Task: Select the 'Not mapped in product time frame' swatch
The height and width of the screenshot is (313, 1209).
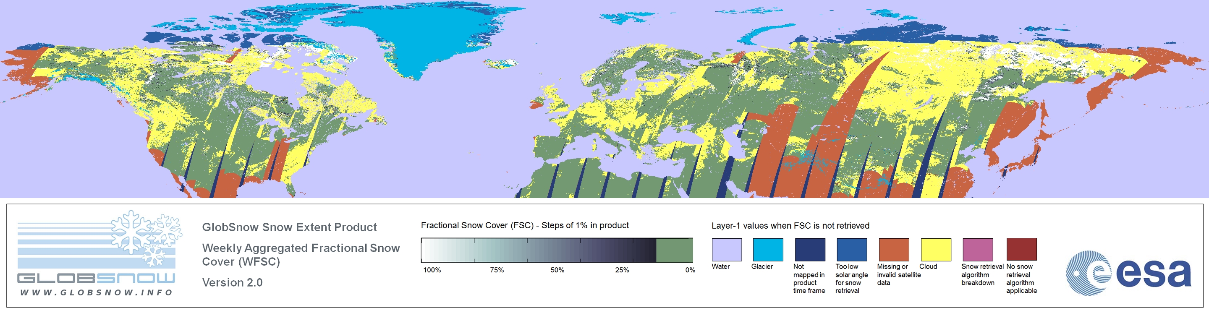Action: (x=810, y=250)
